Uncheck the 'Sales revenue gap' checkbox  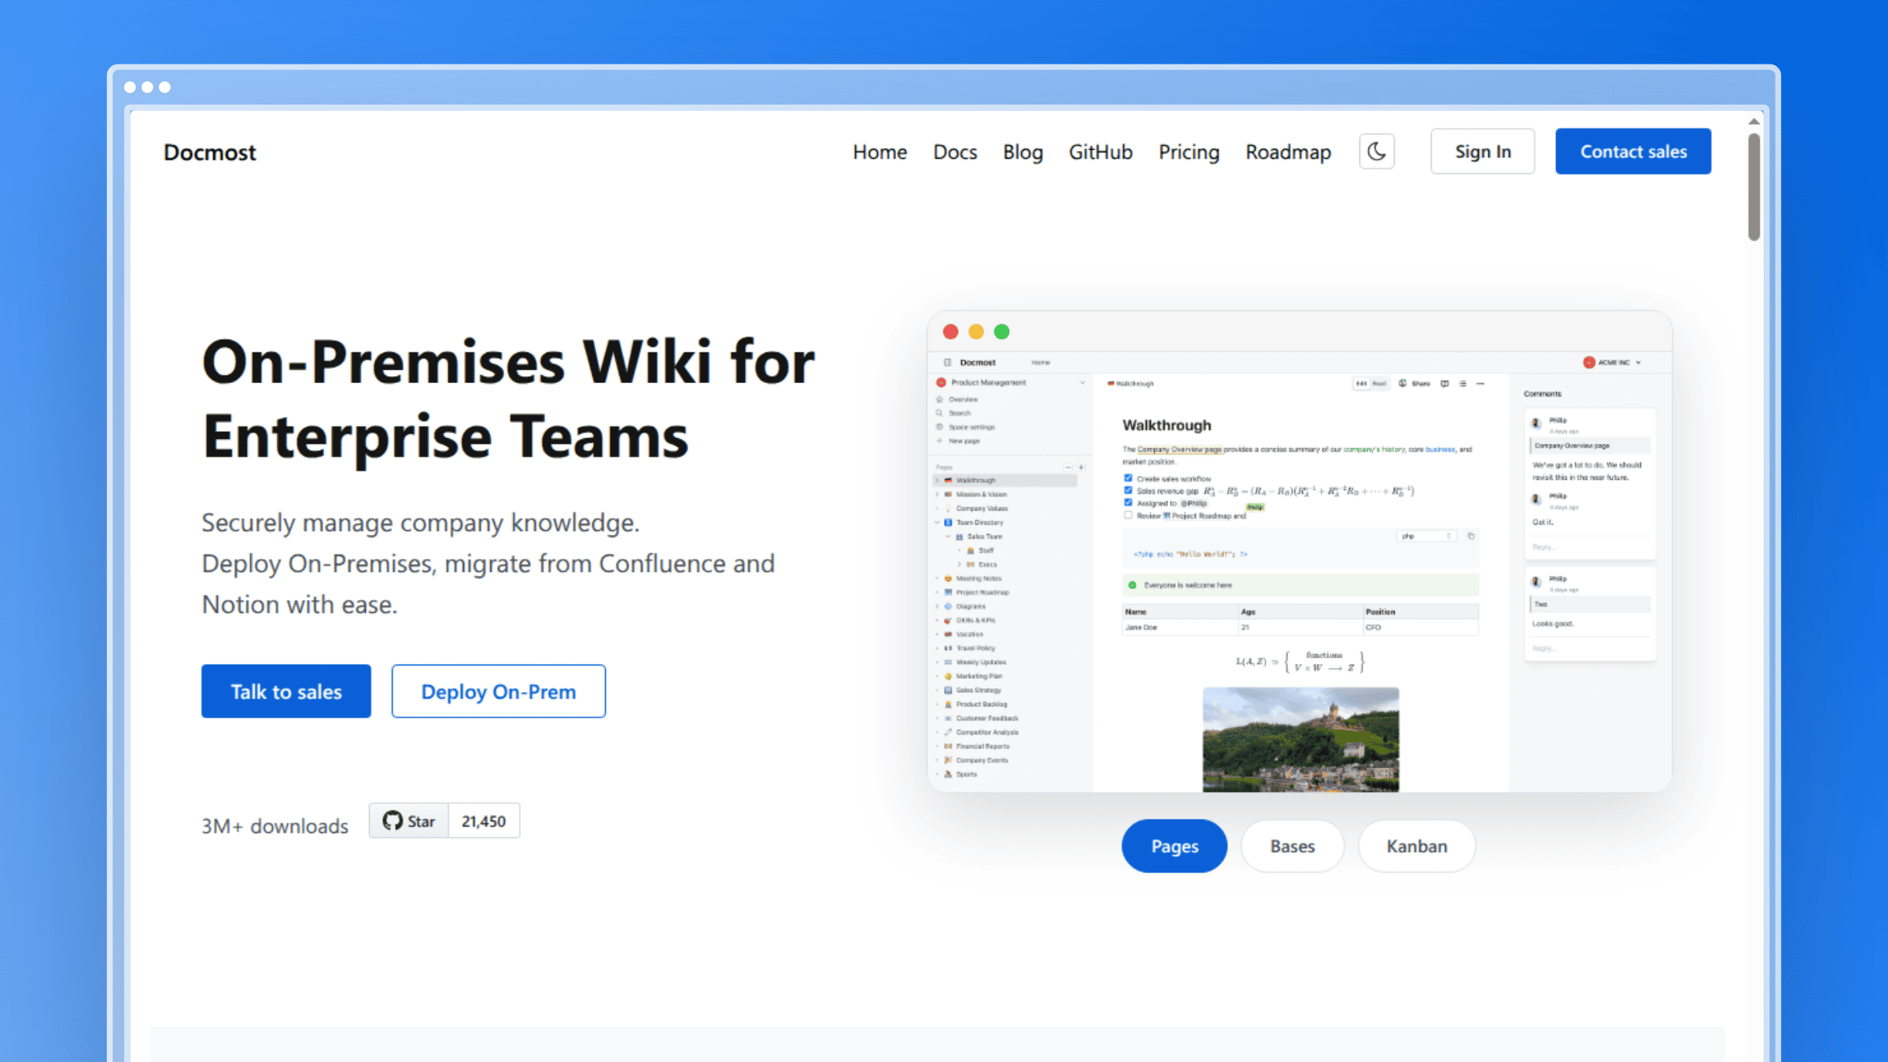tap(1128, 491)
